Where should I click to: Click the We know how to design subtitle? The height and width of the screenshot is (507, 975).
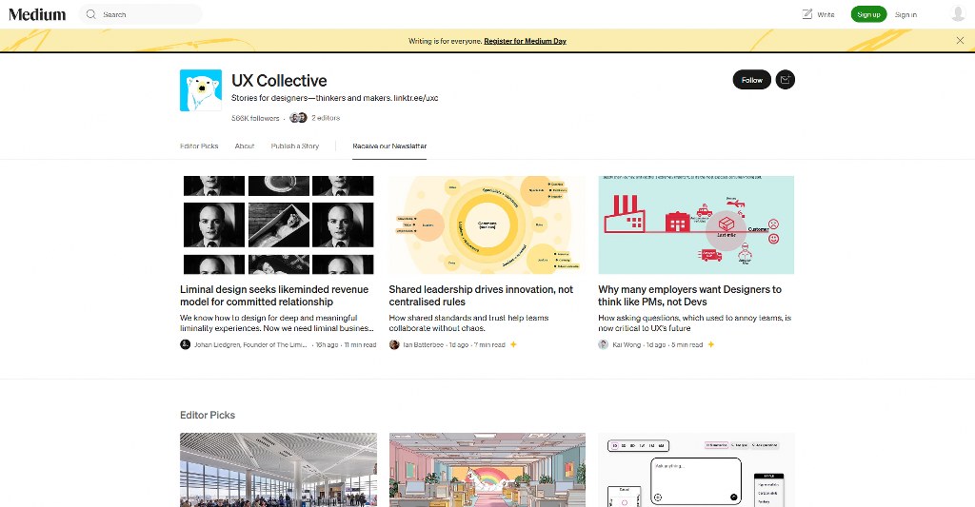(277, 323)
